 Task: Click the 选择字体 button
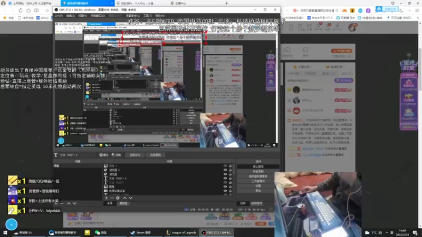pos(135,155)
